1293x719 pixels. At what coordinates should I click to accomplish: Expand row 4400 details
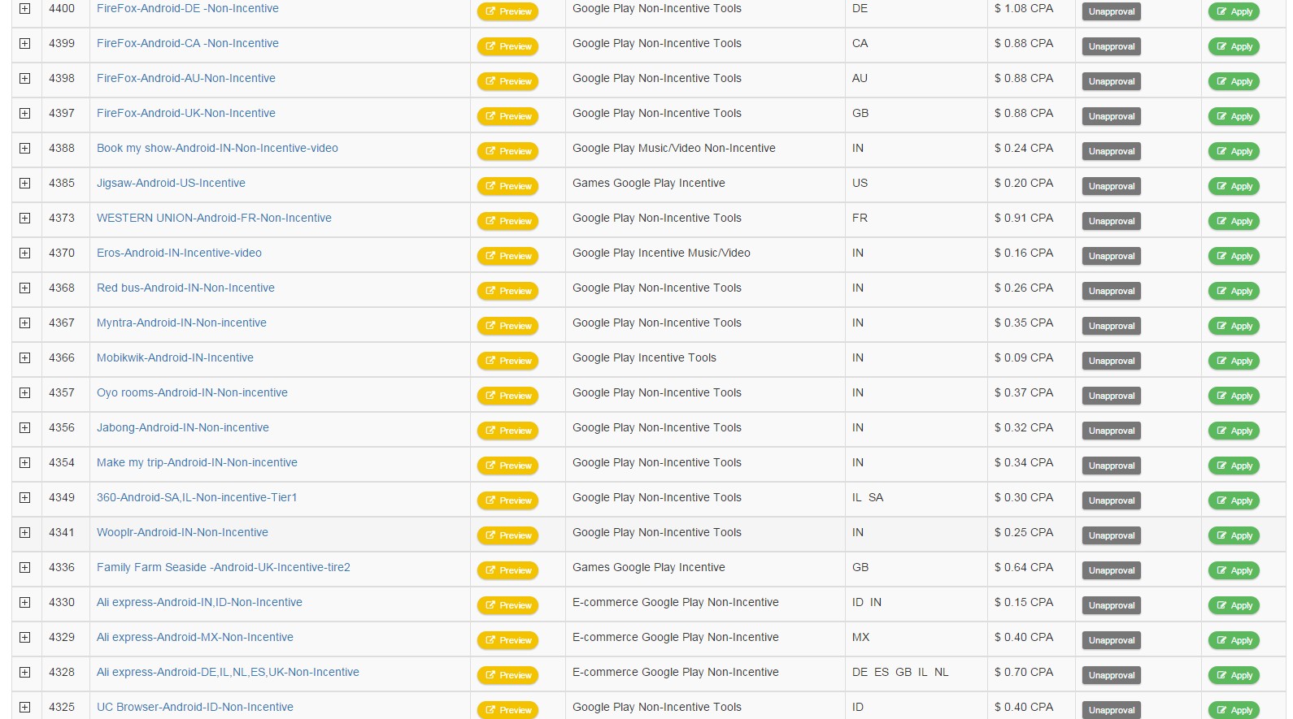click(25, 9)
